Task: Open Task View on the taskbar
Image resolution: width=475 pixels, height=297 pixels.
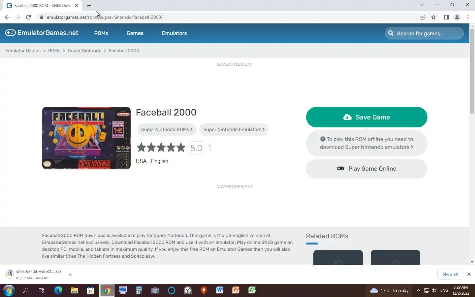Action: (x=42, y=290)
